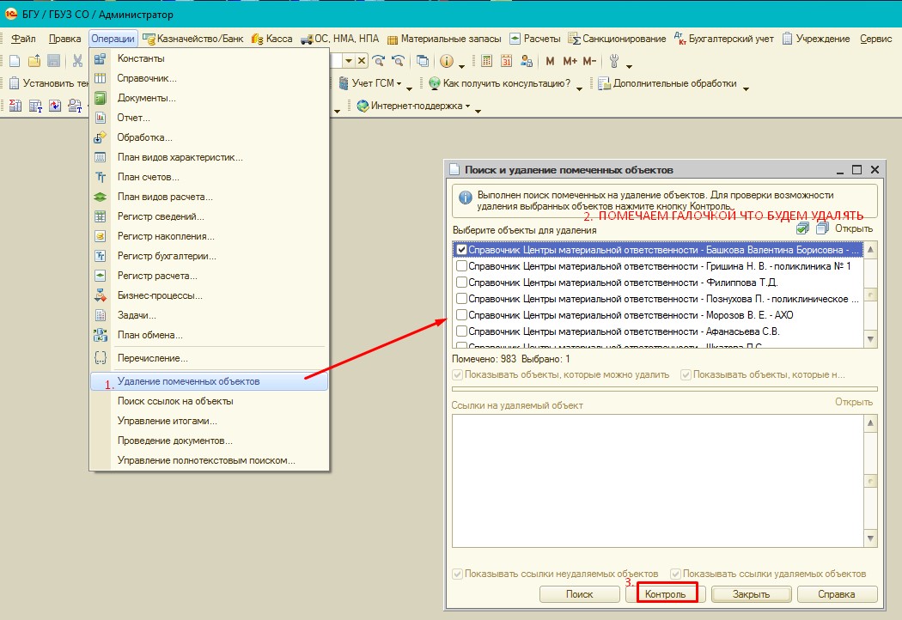Click the uncheck-all-objects icon above the list
Viewport: 902px width, 620px height.
pos(821,228)
